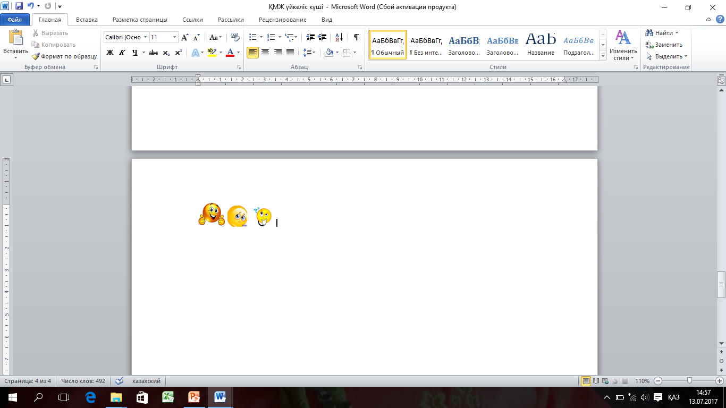The image size is (726, 408).
Task: Click the Выделить button
Action: coord(666,56)
